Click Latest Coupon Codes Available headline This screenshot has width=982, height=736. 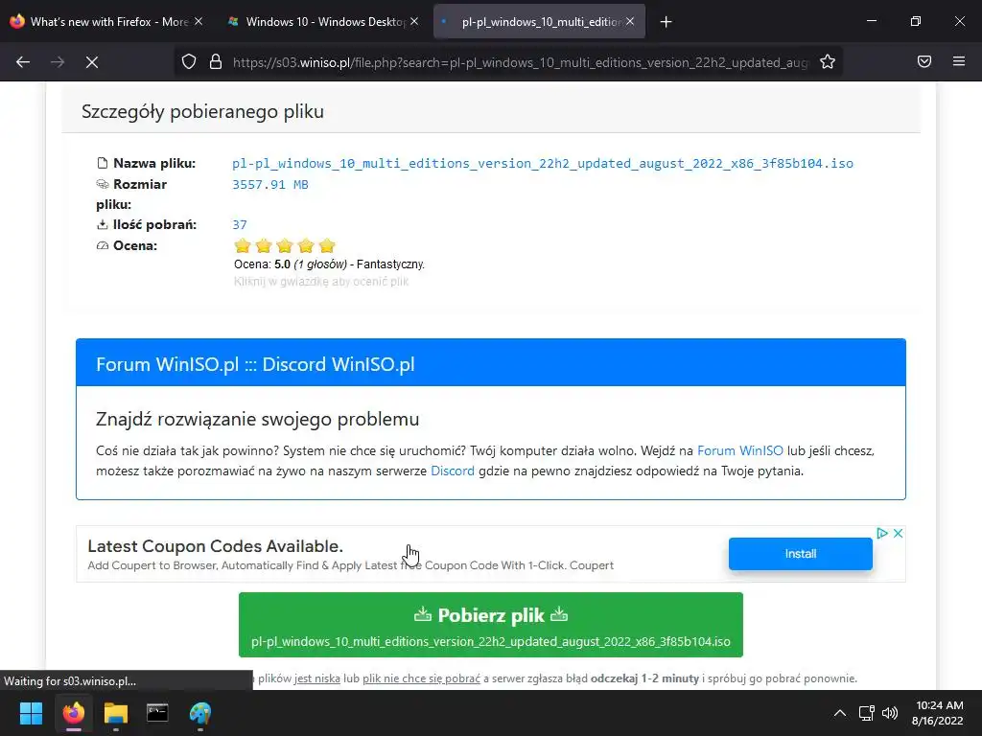pos(216,545)
